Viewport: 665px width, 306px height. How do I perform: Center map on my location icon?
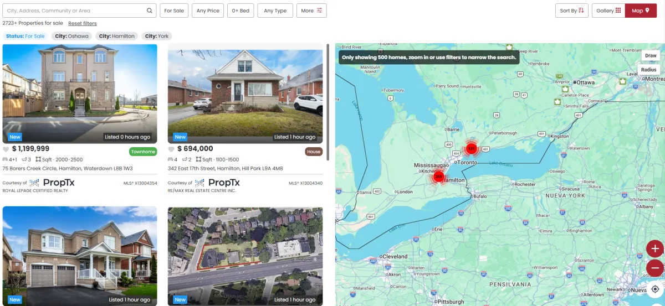click(x=655, y=289)
